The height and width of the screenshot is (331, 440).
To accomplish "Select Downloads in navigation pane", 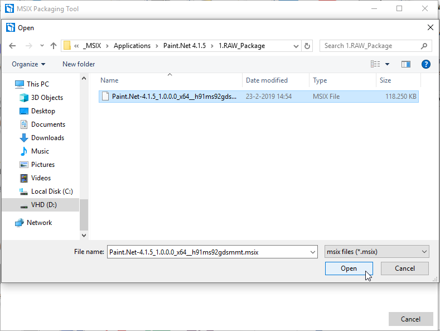I will (x=47, y=138).
